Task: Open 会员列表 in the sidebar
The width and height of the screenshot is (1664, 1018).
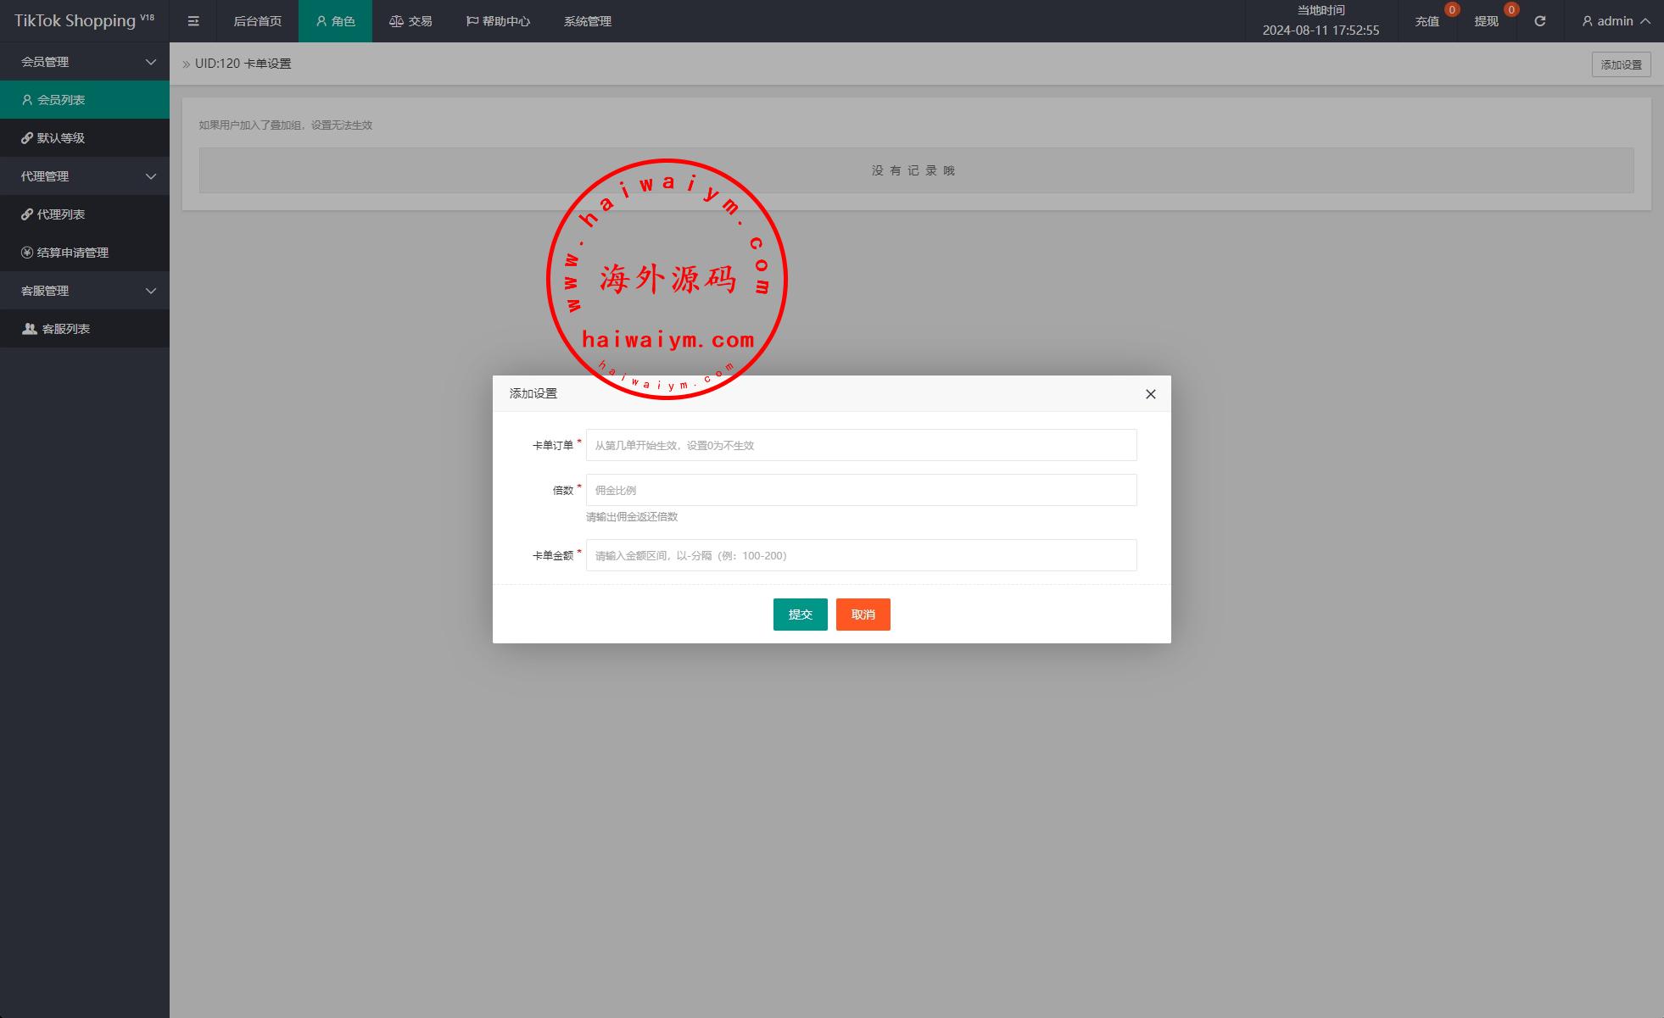Action: [61, 100]
